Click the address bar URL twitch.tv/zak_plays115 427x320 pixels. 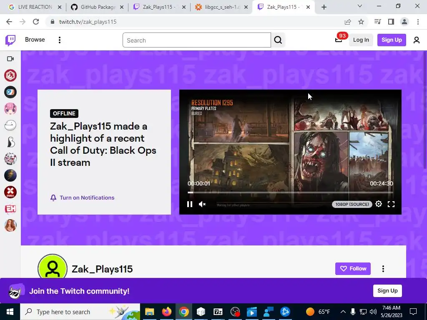(x=88, y=22)
